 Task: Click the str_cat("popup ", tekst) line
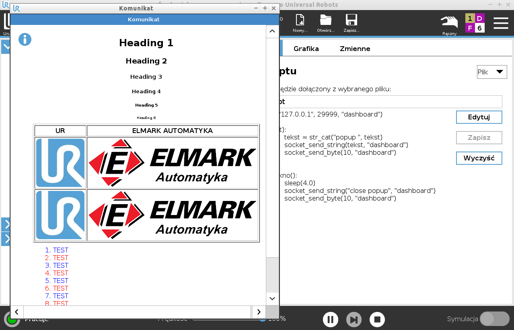(x=333, y=137)
